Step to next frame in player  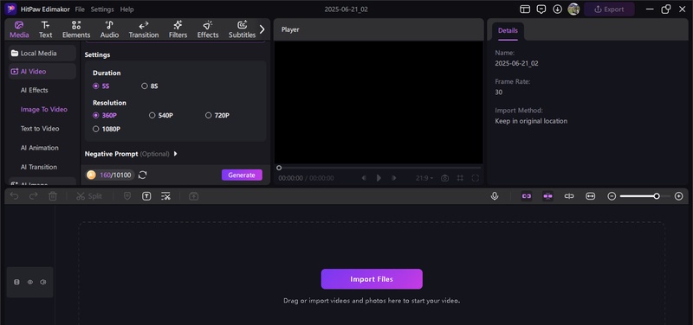393,178
